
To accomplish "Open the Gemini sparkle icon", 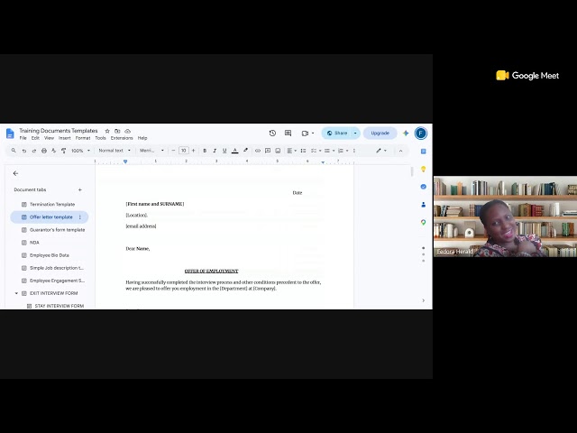I will (x=406, y=134).
